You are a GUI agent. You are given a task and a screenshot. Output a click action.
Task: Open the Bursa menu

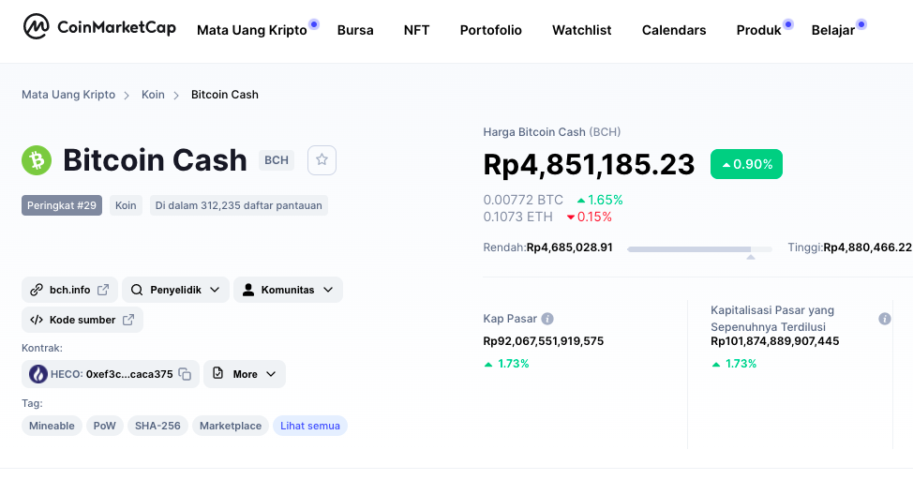coord(355,30)
